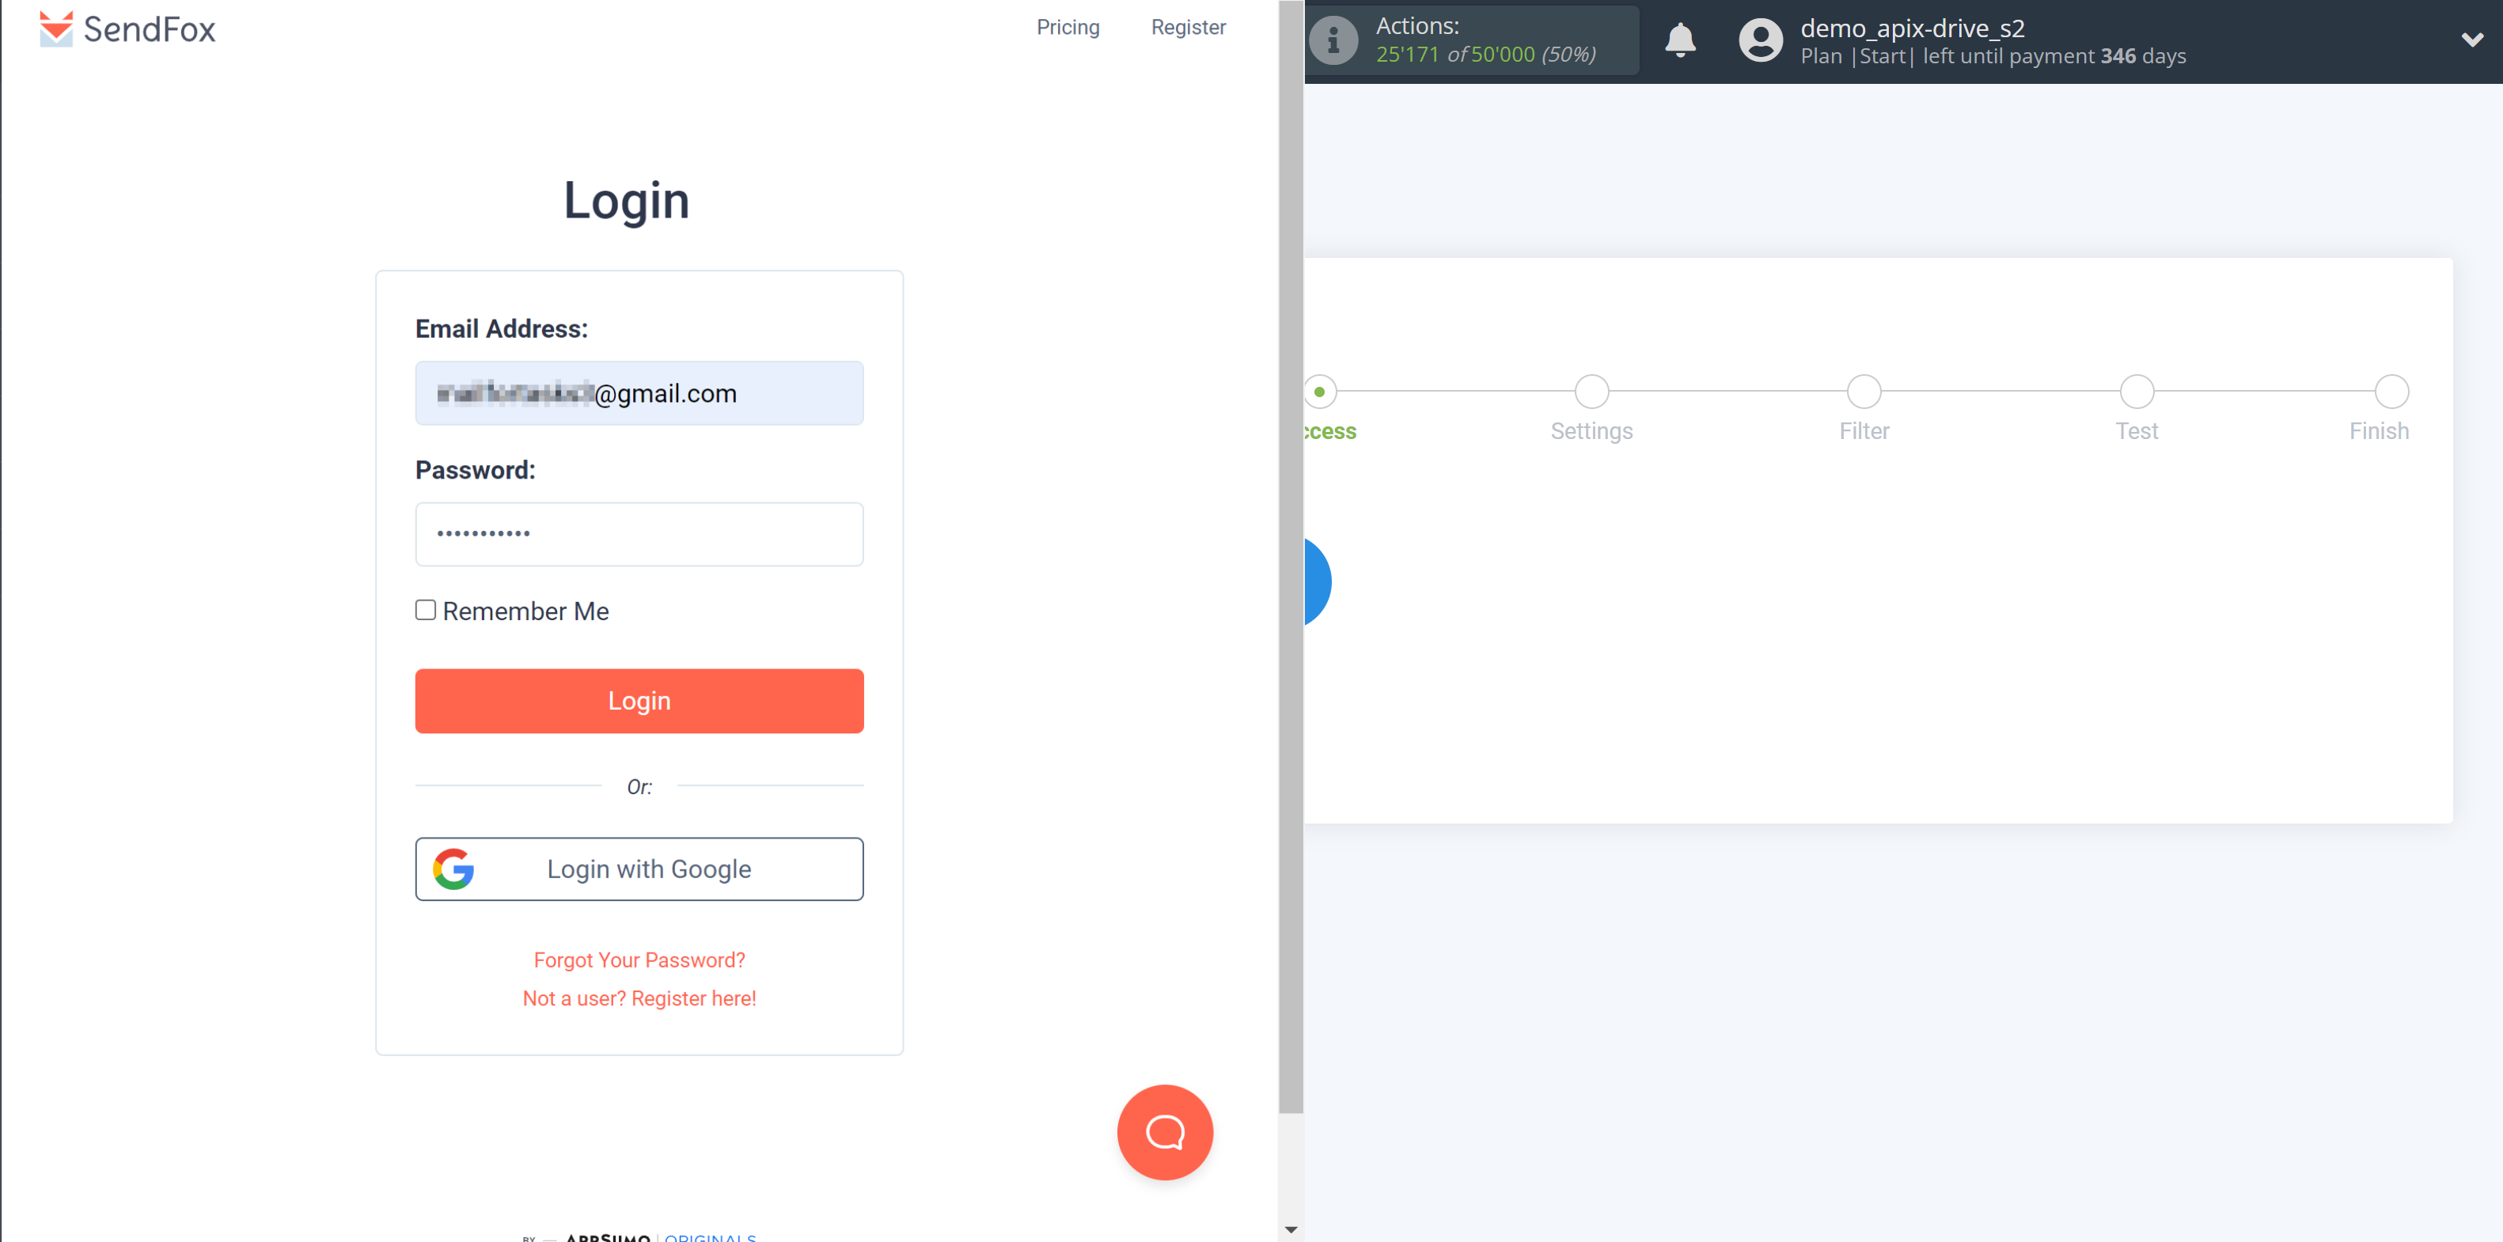The image size is (2503, 1242).
Task: Click the chat bubble support icon
Action: coord(1164,1134)
